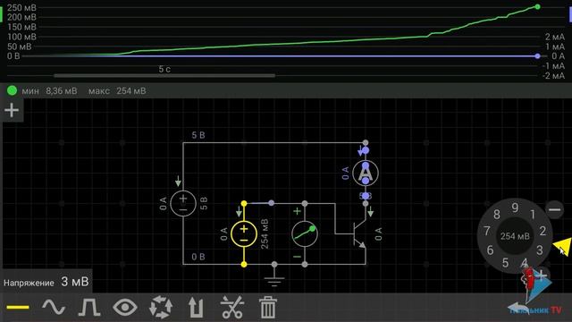Flip the selected component
This screenshot has height=322, width=572.
pos(196,307)
